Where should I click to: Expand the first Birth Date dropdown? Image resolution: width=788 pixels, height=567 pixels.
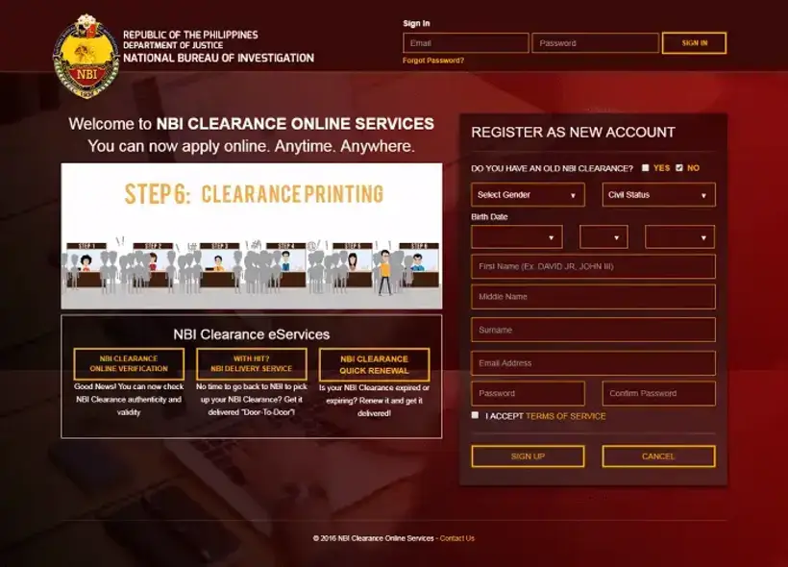click(516, 236)
